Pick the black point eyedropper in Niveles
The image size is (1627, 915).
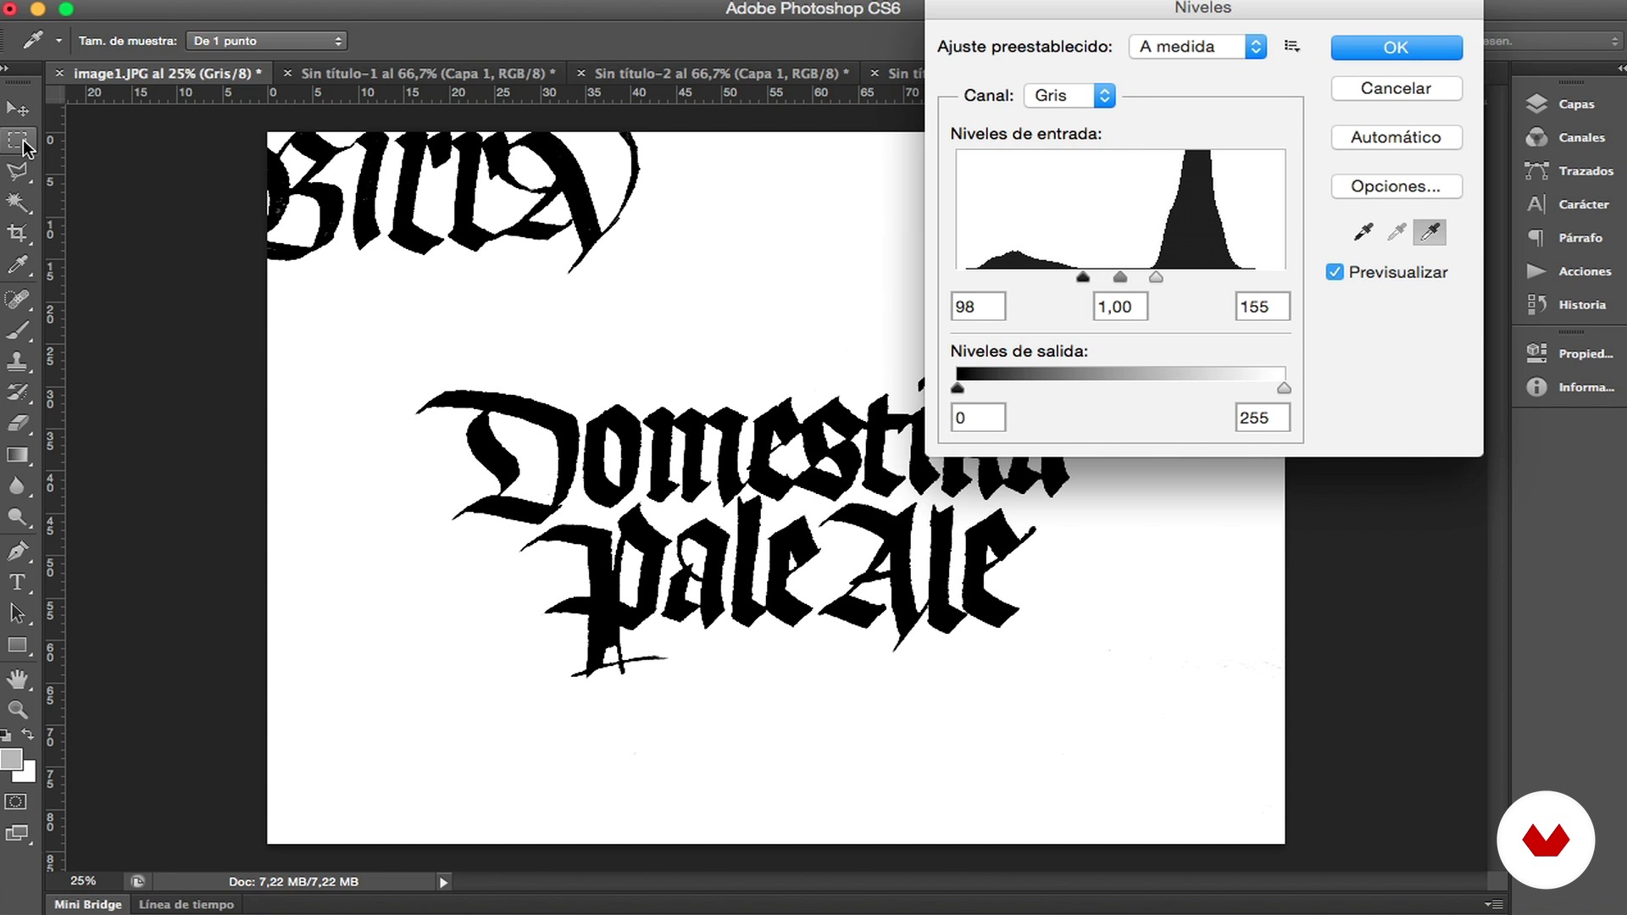click(1363, 231)
